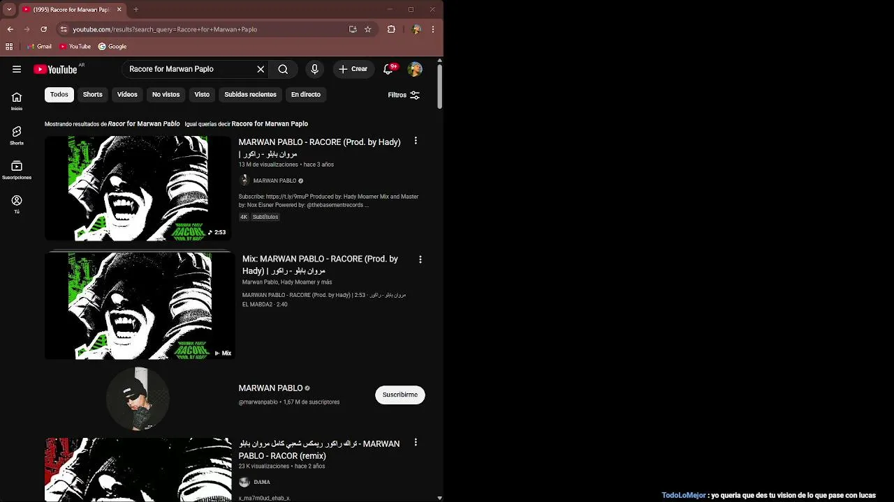
Task: Open options menu for the RACOR remix video
Action: pos(416,442)
